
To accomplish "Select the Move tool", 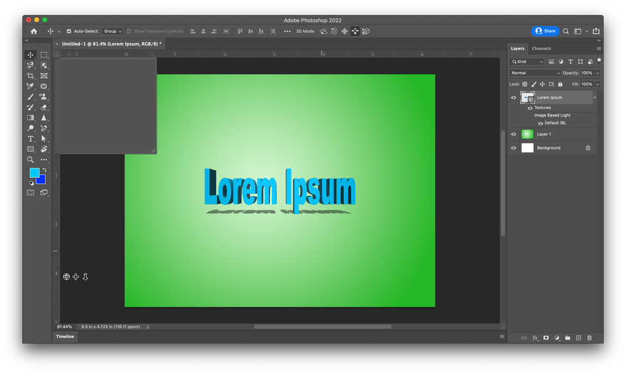I will [30, 54].
